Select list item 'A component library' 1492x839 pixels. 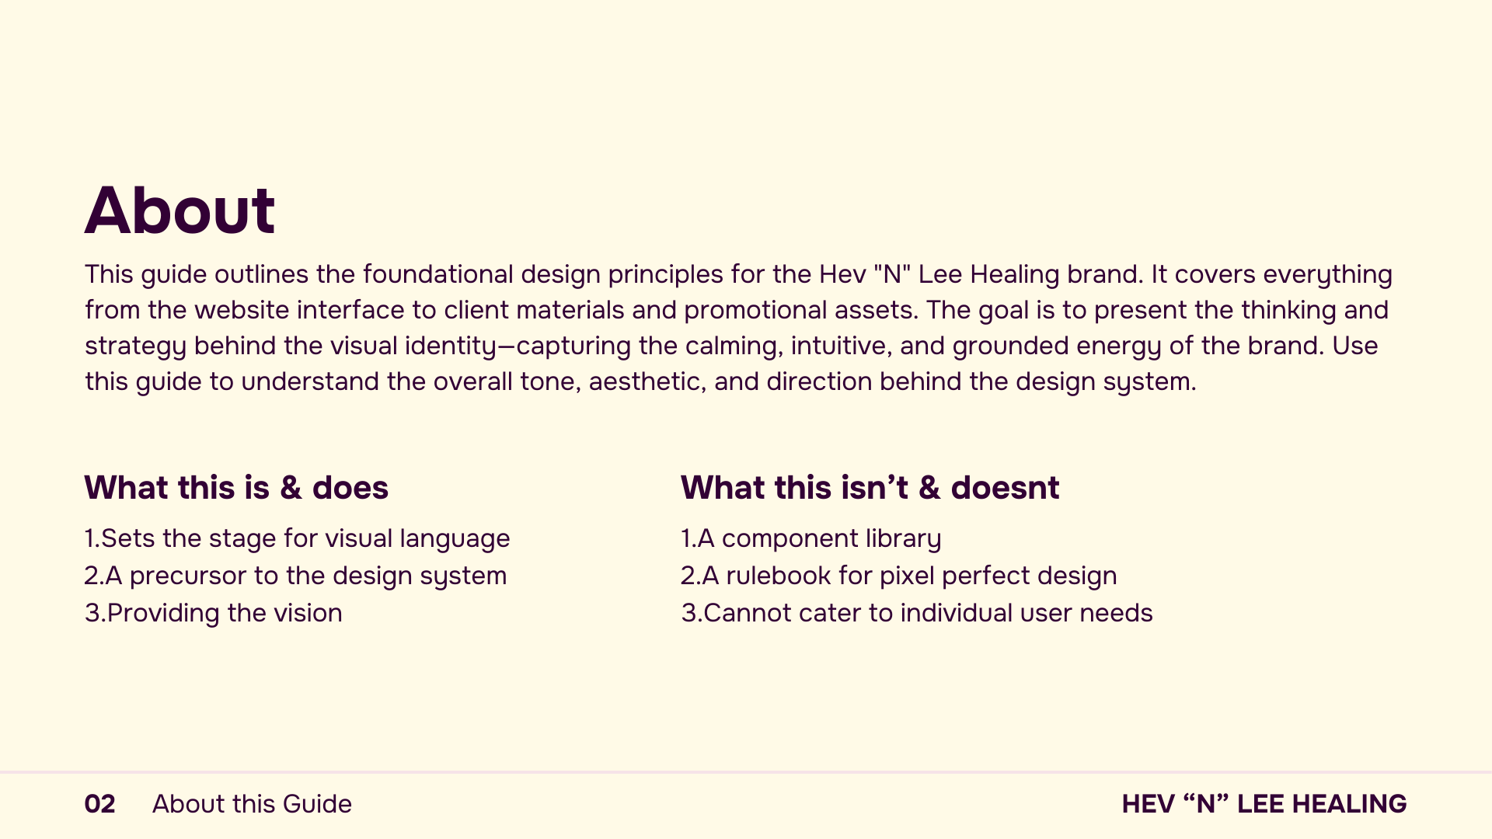click(x=810, y=538)
